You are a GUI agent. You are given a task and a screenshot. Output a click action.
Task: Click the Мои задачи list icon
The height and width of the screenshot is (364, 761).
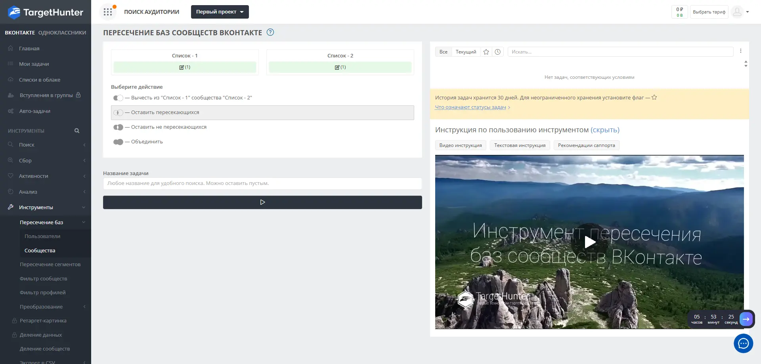(11, 64)
